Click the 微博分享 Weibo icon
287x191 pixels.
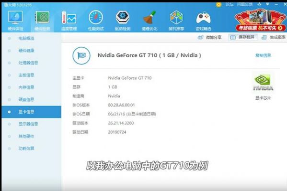[x=200, y=37]
